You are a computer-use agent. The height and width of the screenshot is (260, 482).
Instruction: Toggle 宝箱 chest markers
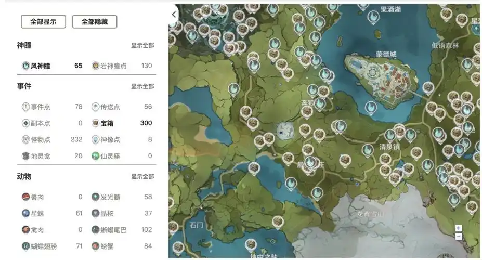click(x=122, y=123)
